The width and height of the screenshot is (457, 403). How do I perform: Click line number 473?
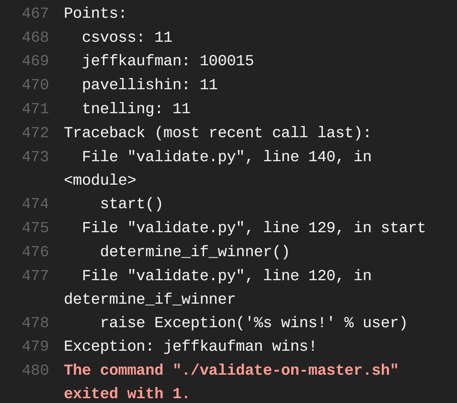click(35, 157)
